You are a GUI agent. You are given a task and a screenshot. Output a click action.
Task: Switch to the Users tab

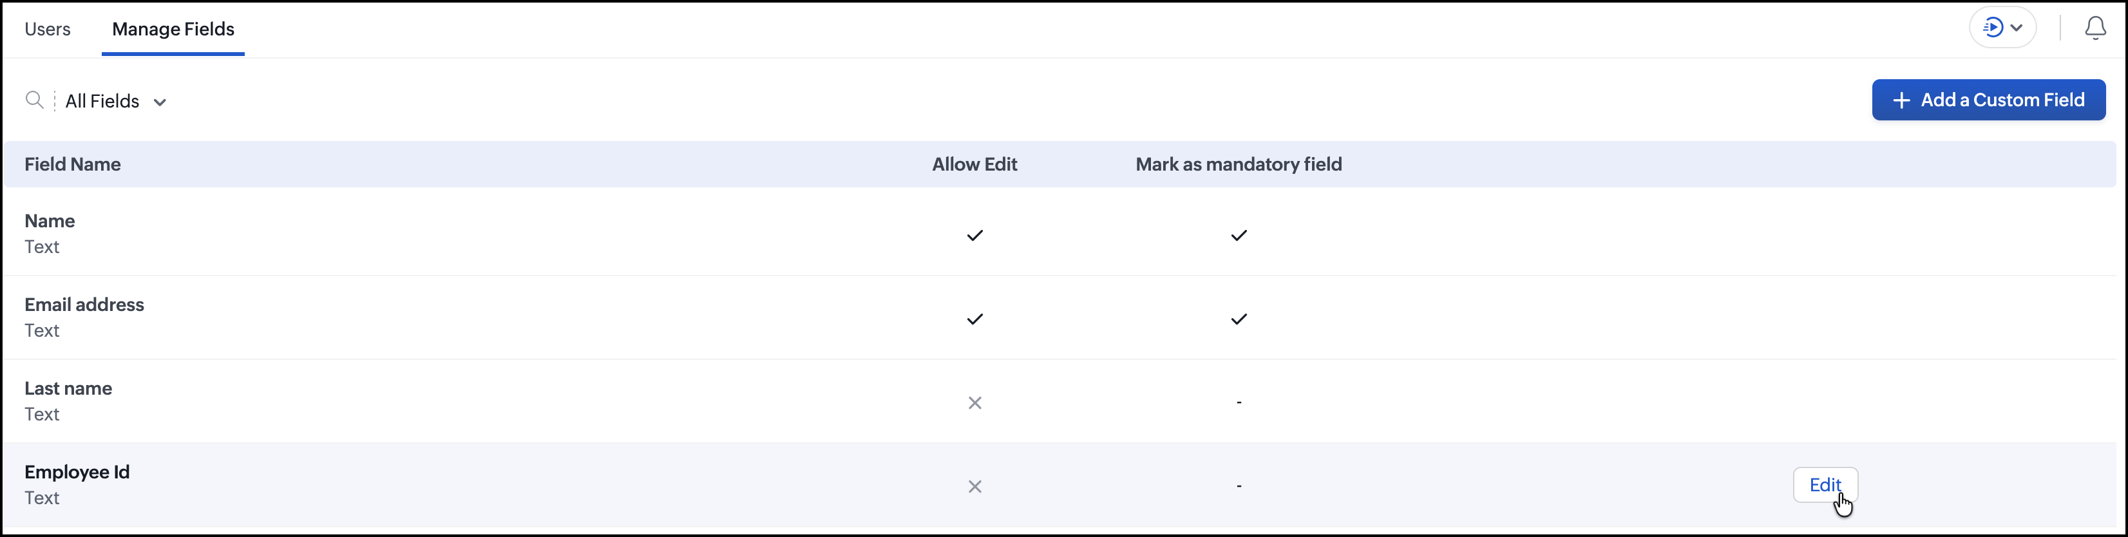coord(47,29)
